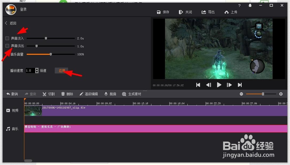The image size is (290, 165).
Task: Go back with the 返回 button
Action: (x=10, y=23)
